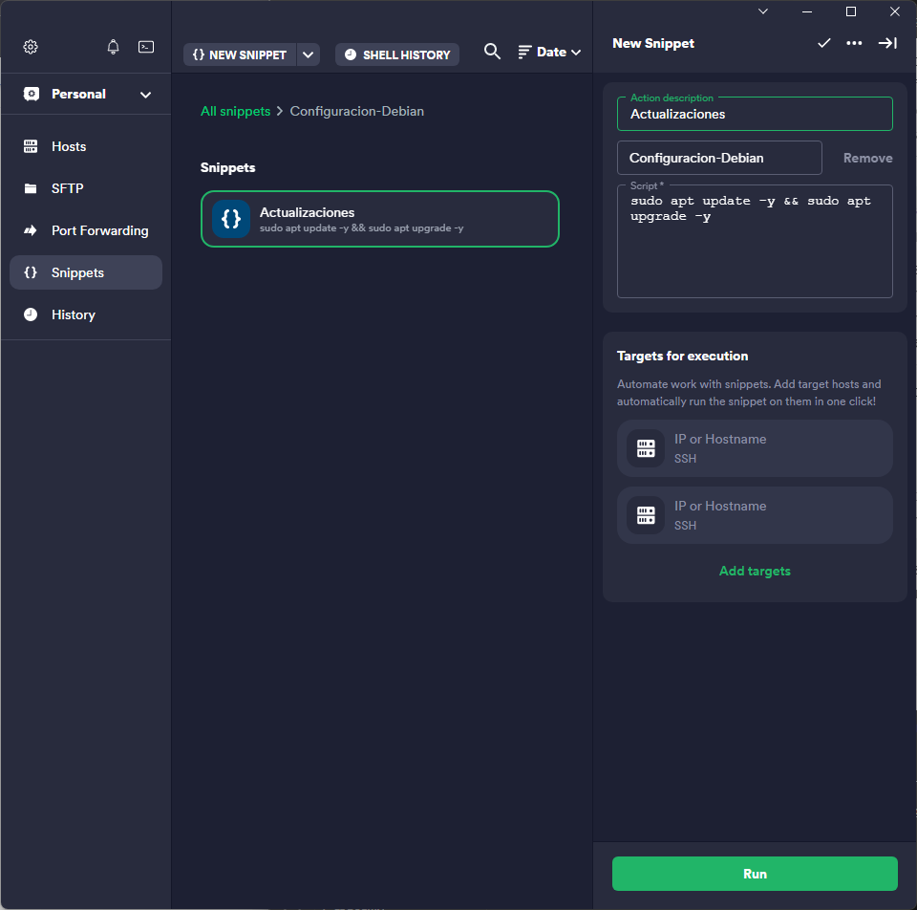Collapse panel with arrow-to-bar icon
The image size is (917, 910).
(887, 43)
